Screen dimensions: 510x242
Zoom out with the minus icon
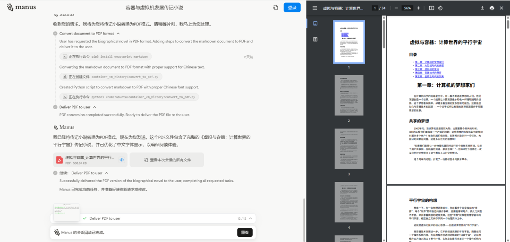tap(395, 8)
